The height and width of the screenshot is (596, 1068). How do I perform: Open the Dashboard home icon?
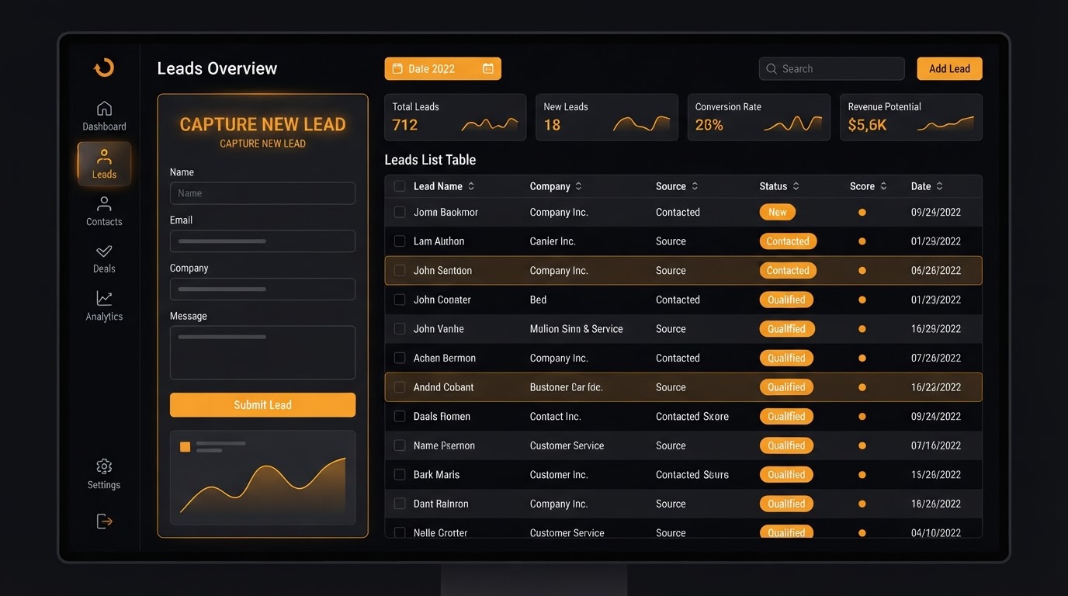click(104, 109)
